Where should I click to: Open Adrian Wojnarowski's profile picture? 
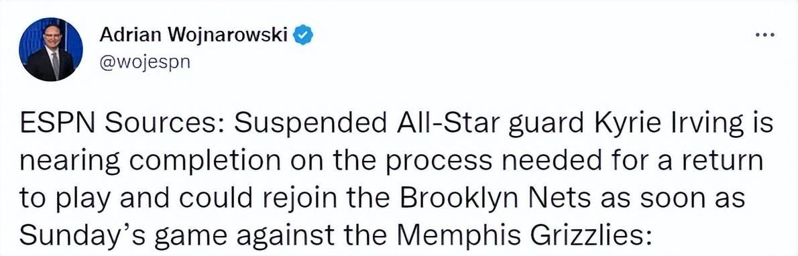pos(51,50)
